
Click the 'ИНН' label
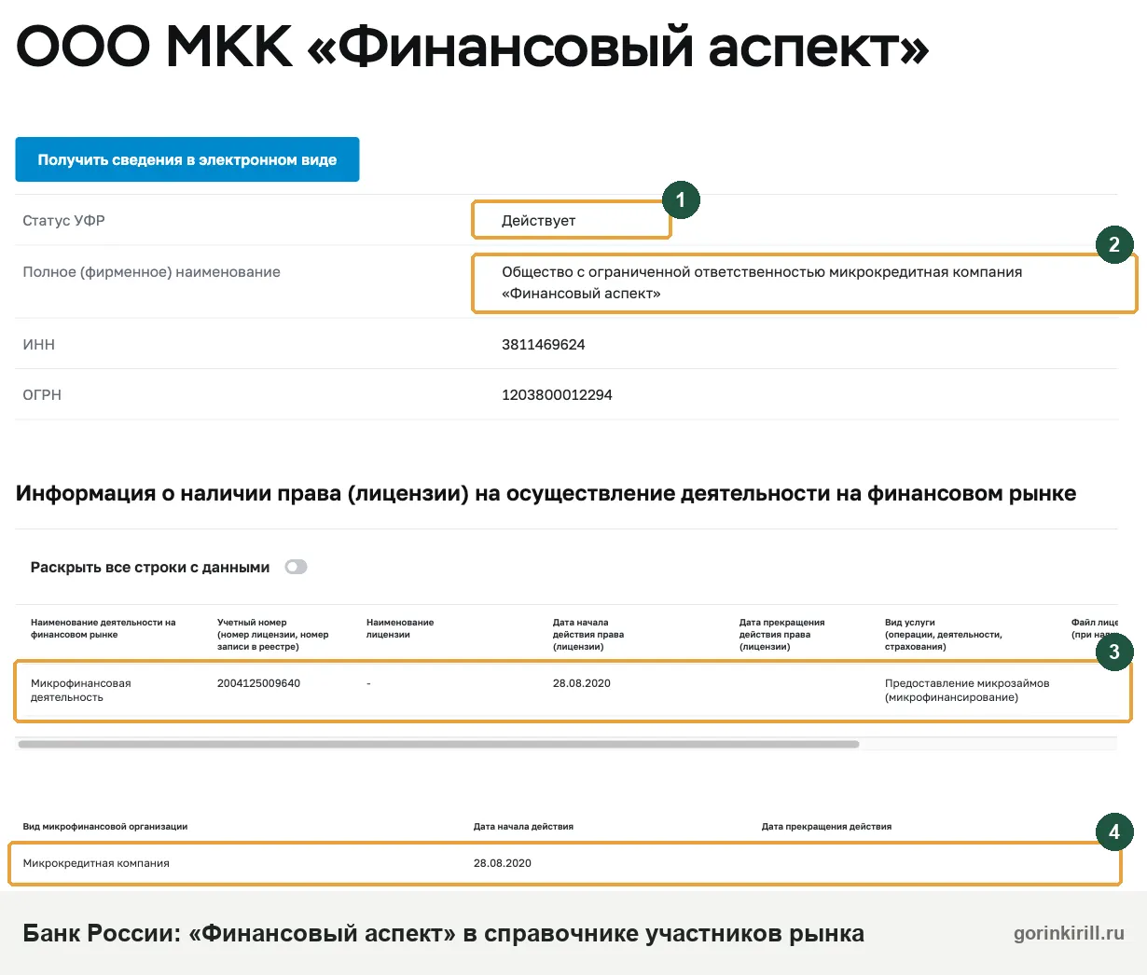[x=38, y=344]
